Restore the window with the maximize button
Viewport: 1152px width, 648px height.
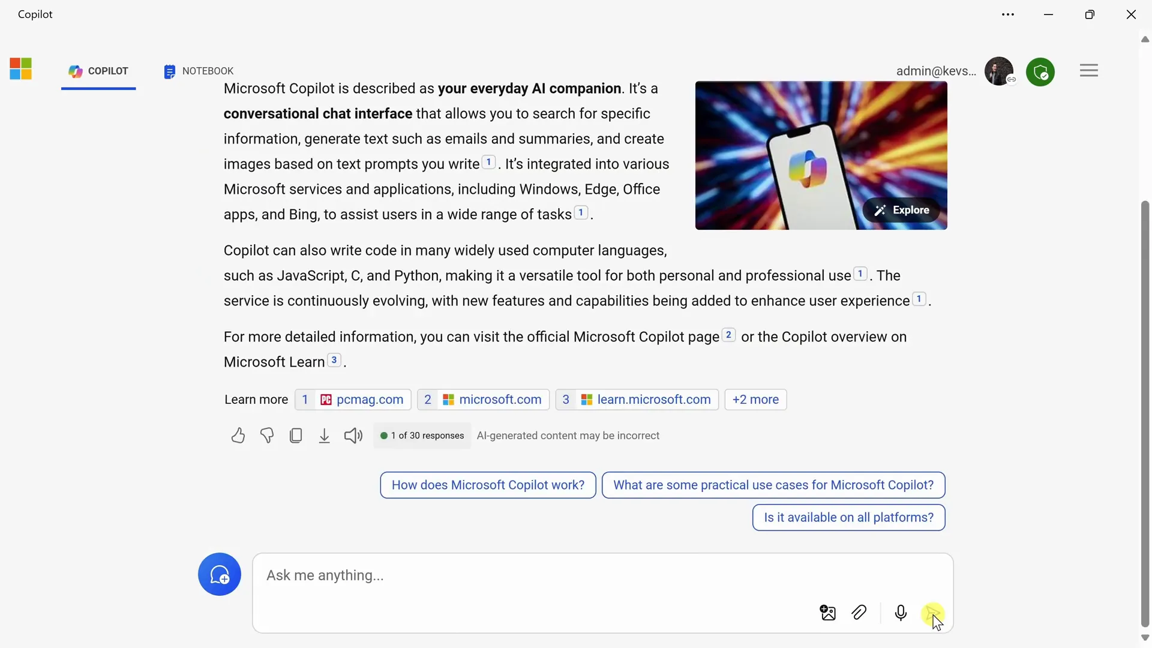[1090, 14]
